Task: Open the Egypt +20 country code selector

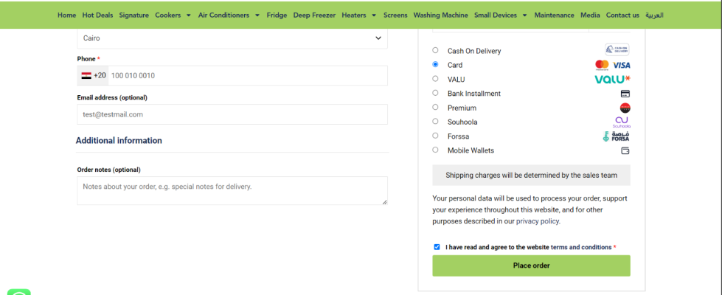Action: point(93,75)
